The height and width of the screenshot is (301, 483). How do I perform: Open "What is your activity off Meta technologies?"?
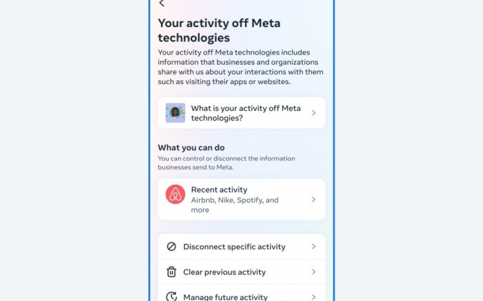pyautogui.click(x=246, y=113)
